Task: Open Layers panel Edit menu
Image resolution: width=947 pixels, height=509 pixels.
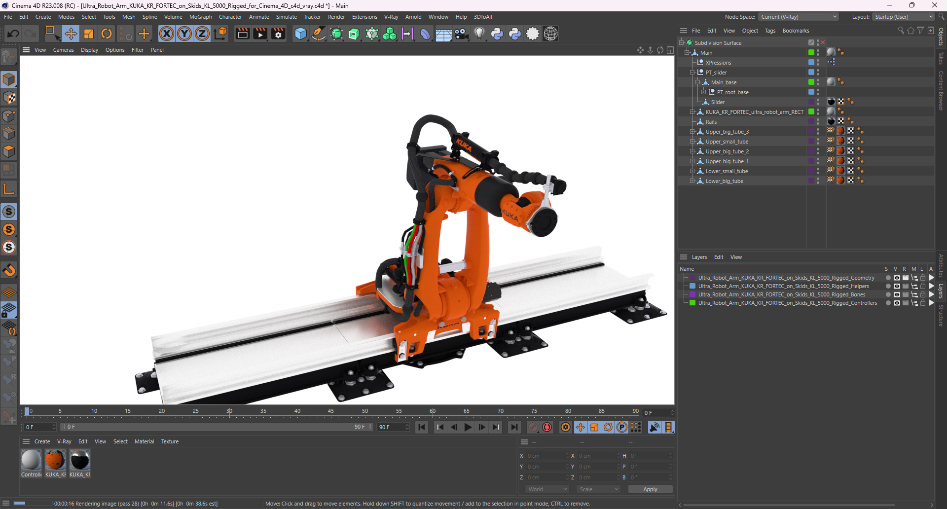Action: point(719,257)
